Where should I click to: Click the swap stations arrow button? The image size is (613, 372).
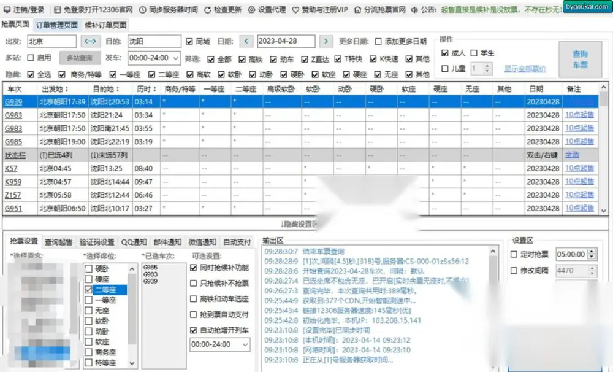(x=90, y=41)
